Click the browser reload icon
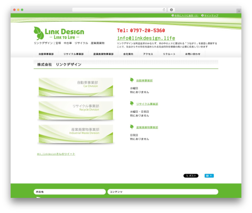 (x=164, y=10)
